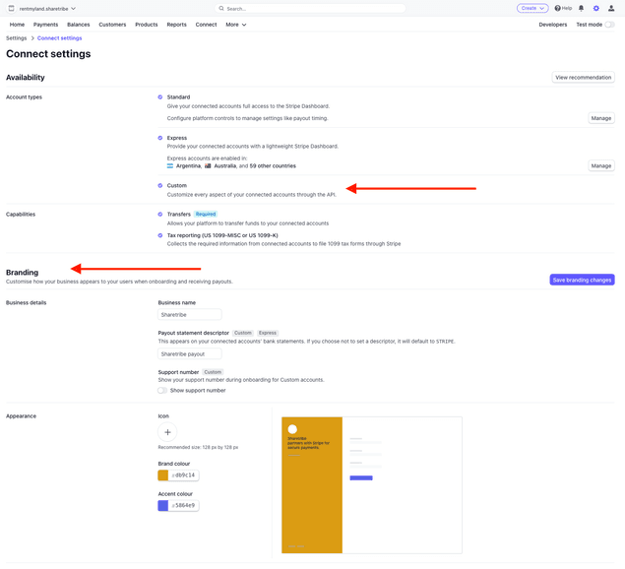Click the account logo icon next to rentmyland.sharetribe
The image size is (625, 569).
pyautogui.click(x=11, y=8)
